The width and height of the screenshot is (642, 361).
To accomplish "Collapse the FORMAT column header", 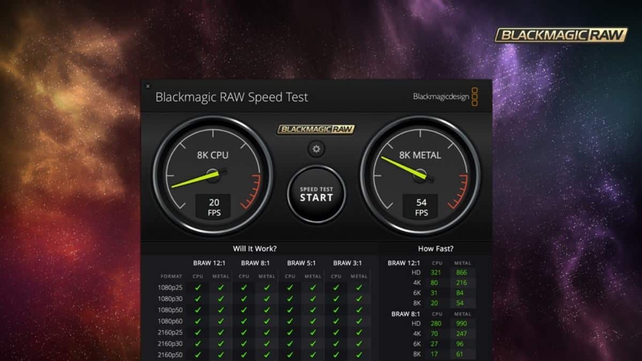I will click(x=171, y=276).
